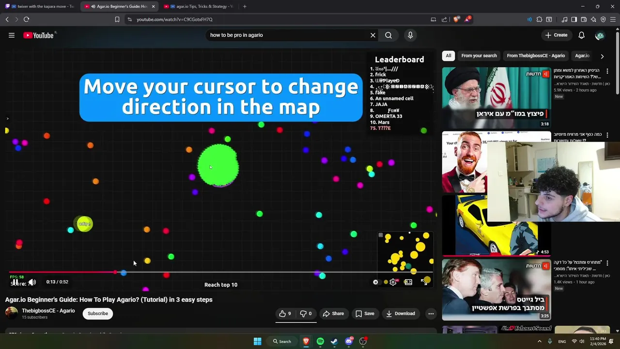Open YouTube notifications bell
This screenshot has width=620, height=349.
(581, 35)
